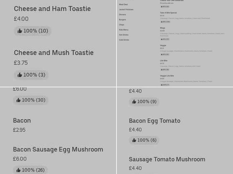The image size is (233, 174).
Task: Click thumbs-up icon under Bacon Egg Tomato
Action: (134, 140)
